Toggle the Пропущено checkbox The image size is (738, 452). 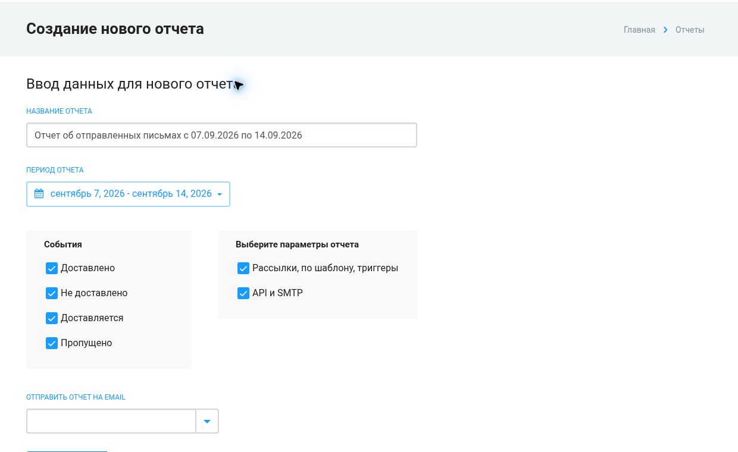[52, 343]
